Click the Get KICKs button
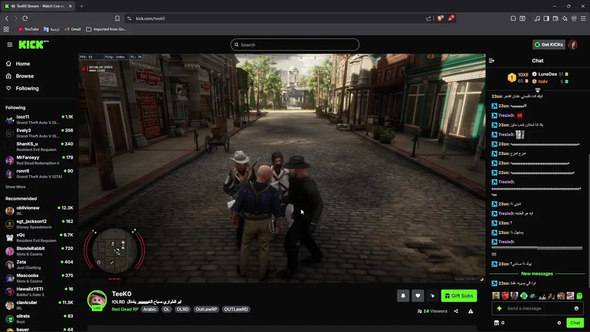590x332 pixels. tap(549, 45)
